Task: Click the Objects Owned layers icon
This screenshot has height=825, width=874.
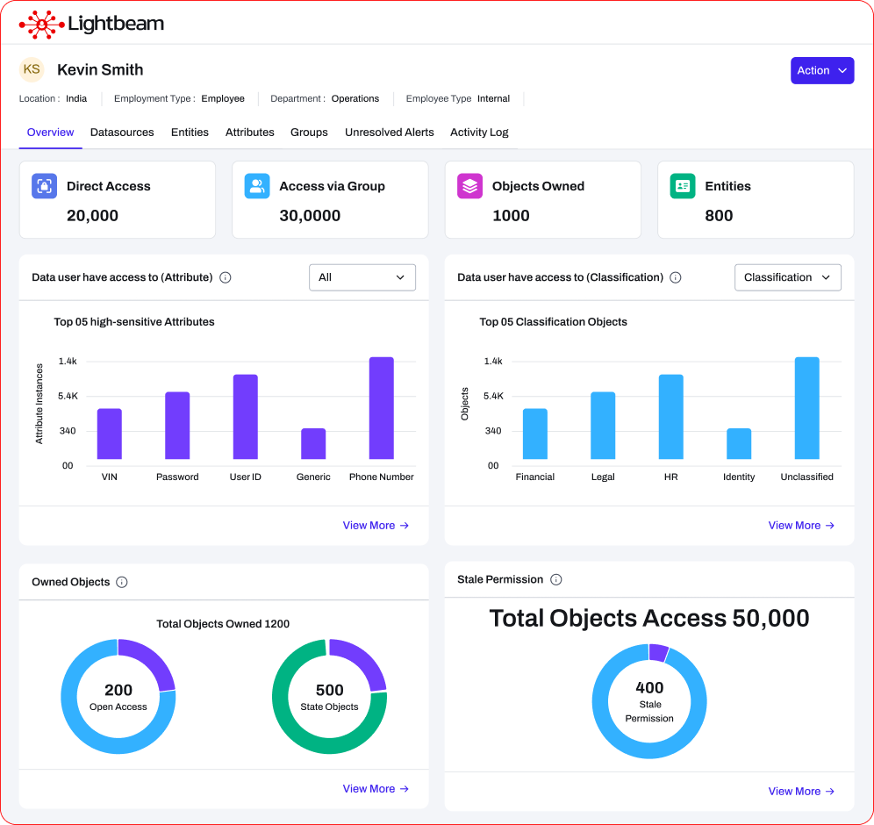Action: (470, 186)
